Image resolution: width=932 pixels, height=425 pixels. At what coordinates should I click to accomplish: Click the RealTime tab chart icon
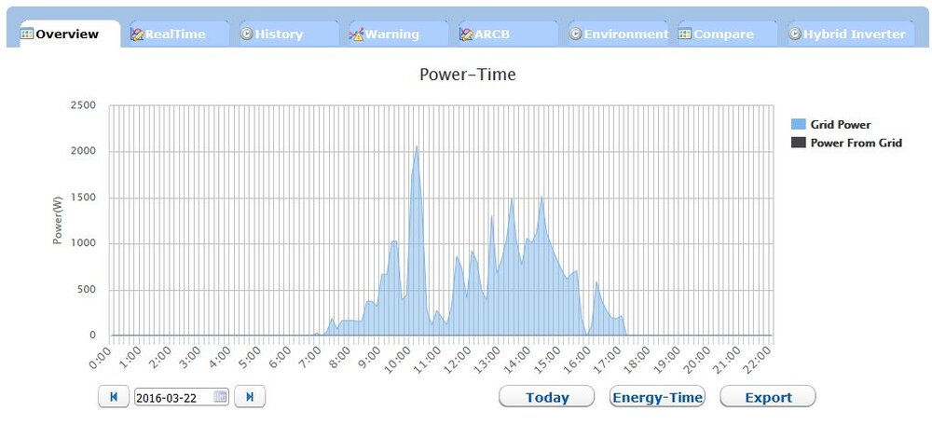(137, 34)
